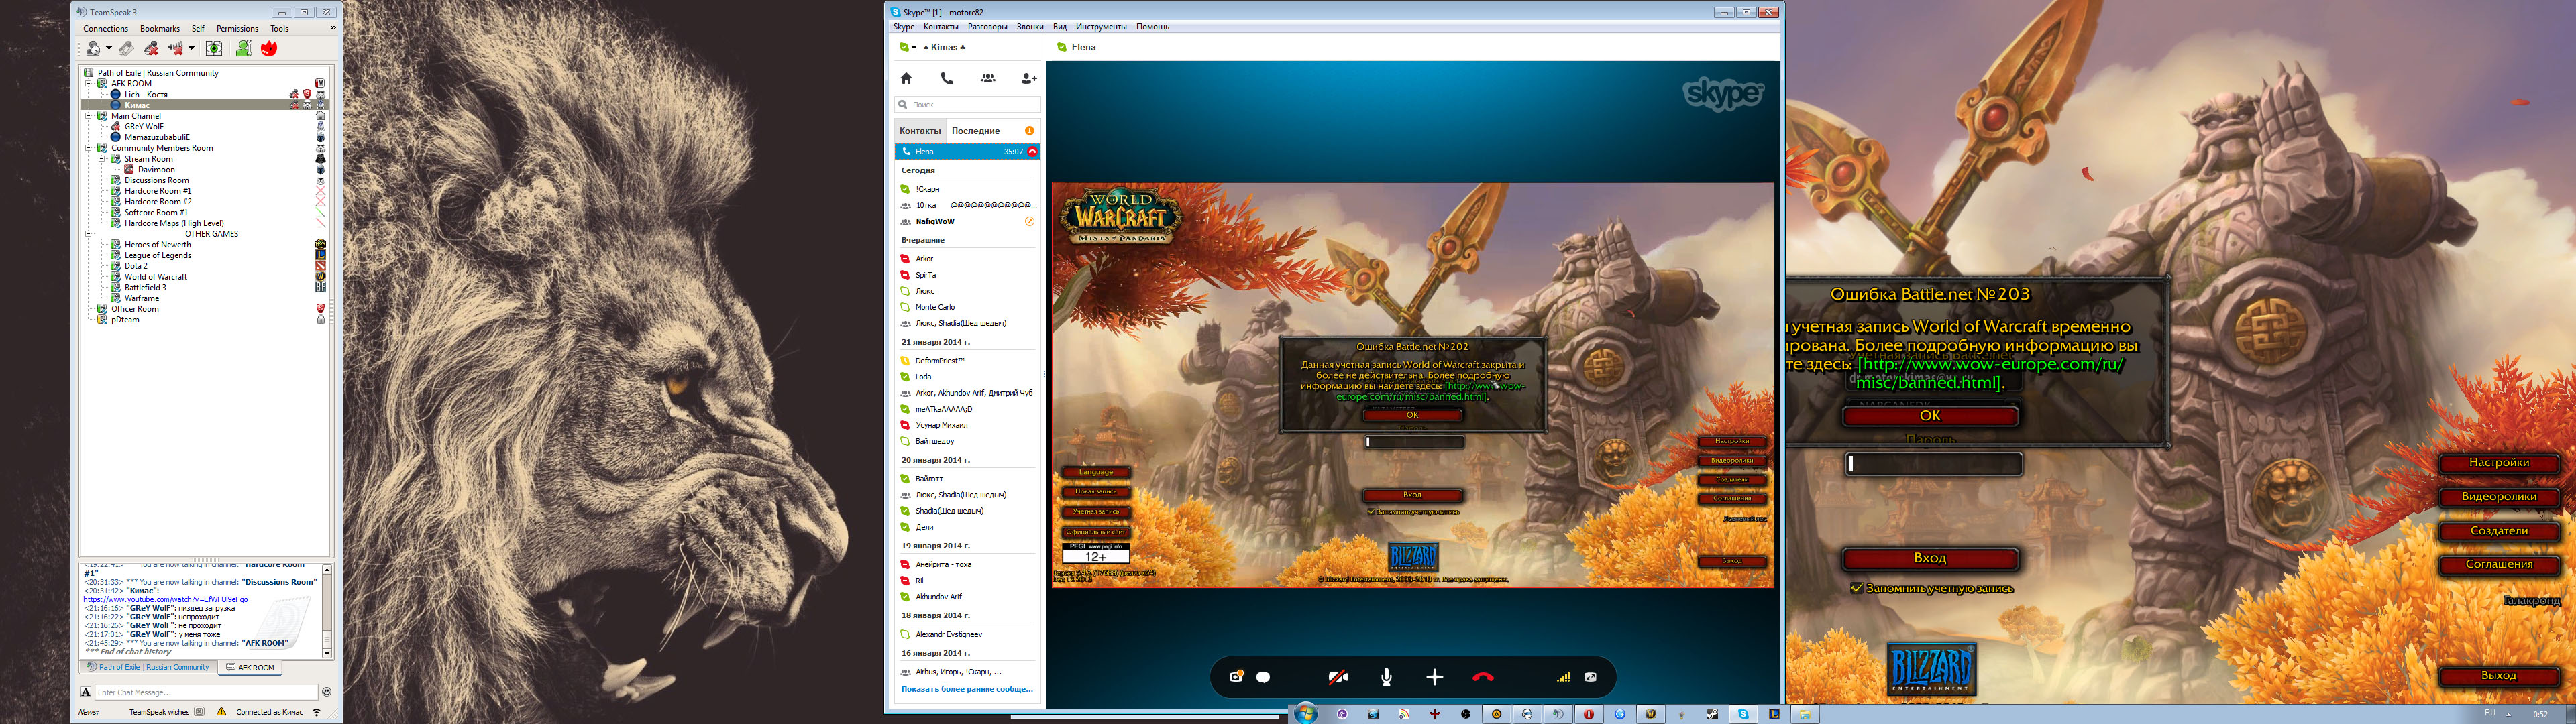Open Skype call phones dial icon
Screen dimensions: 2576x724
click(x=947, y=78)
